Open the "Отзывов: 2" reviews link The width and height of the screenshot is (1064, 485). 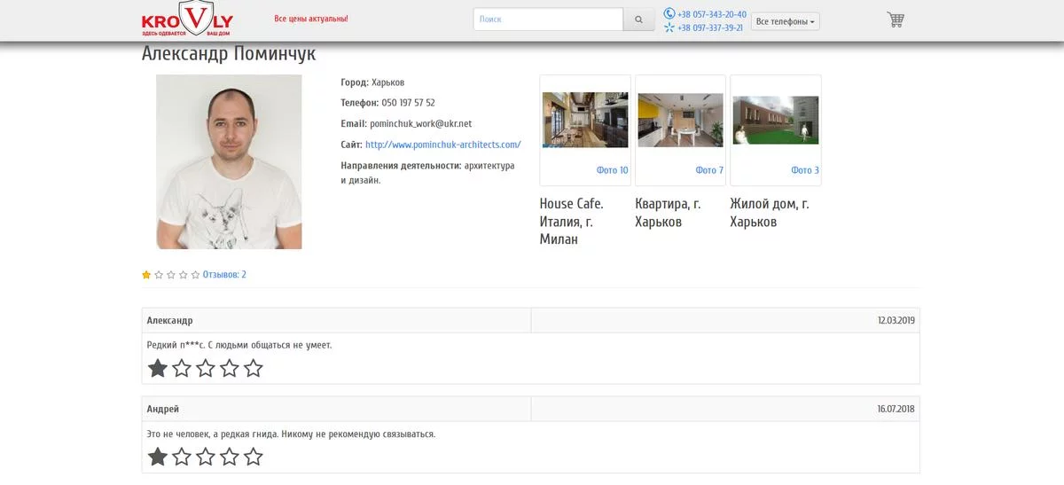[x=224, y=275]
